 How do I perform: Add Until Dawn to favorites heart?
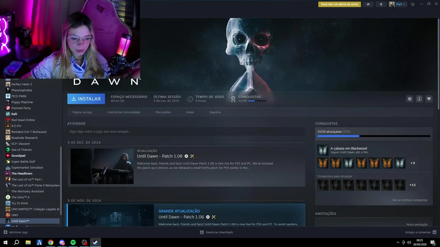click(x=429, y=99)
